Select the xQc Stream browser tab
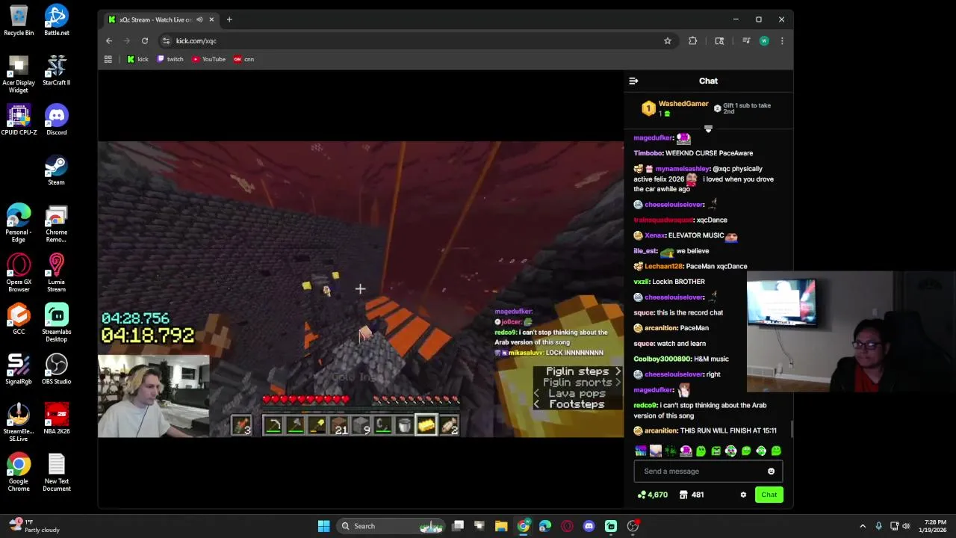This screenshot has width=956, height=538. (160, 19)
